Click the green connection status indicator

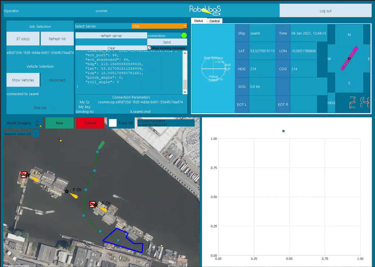pos(184,35)
